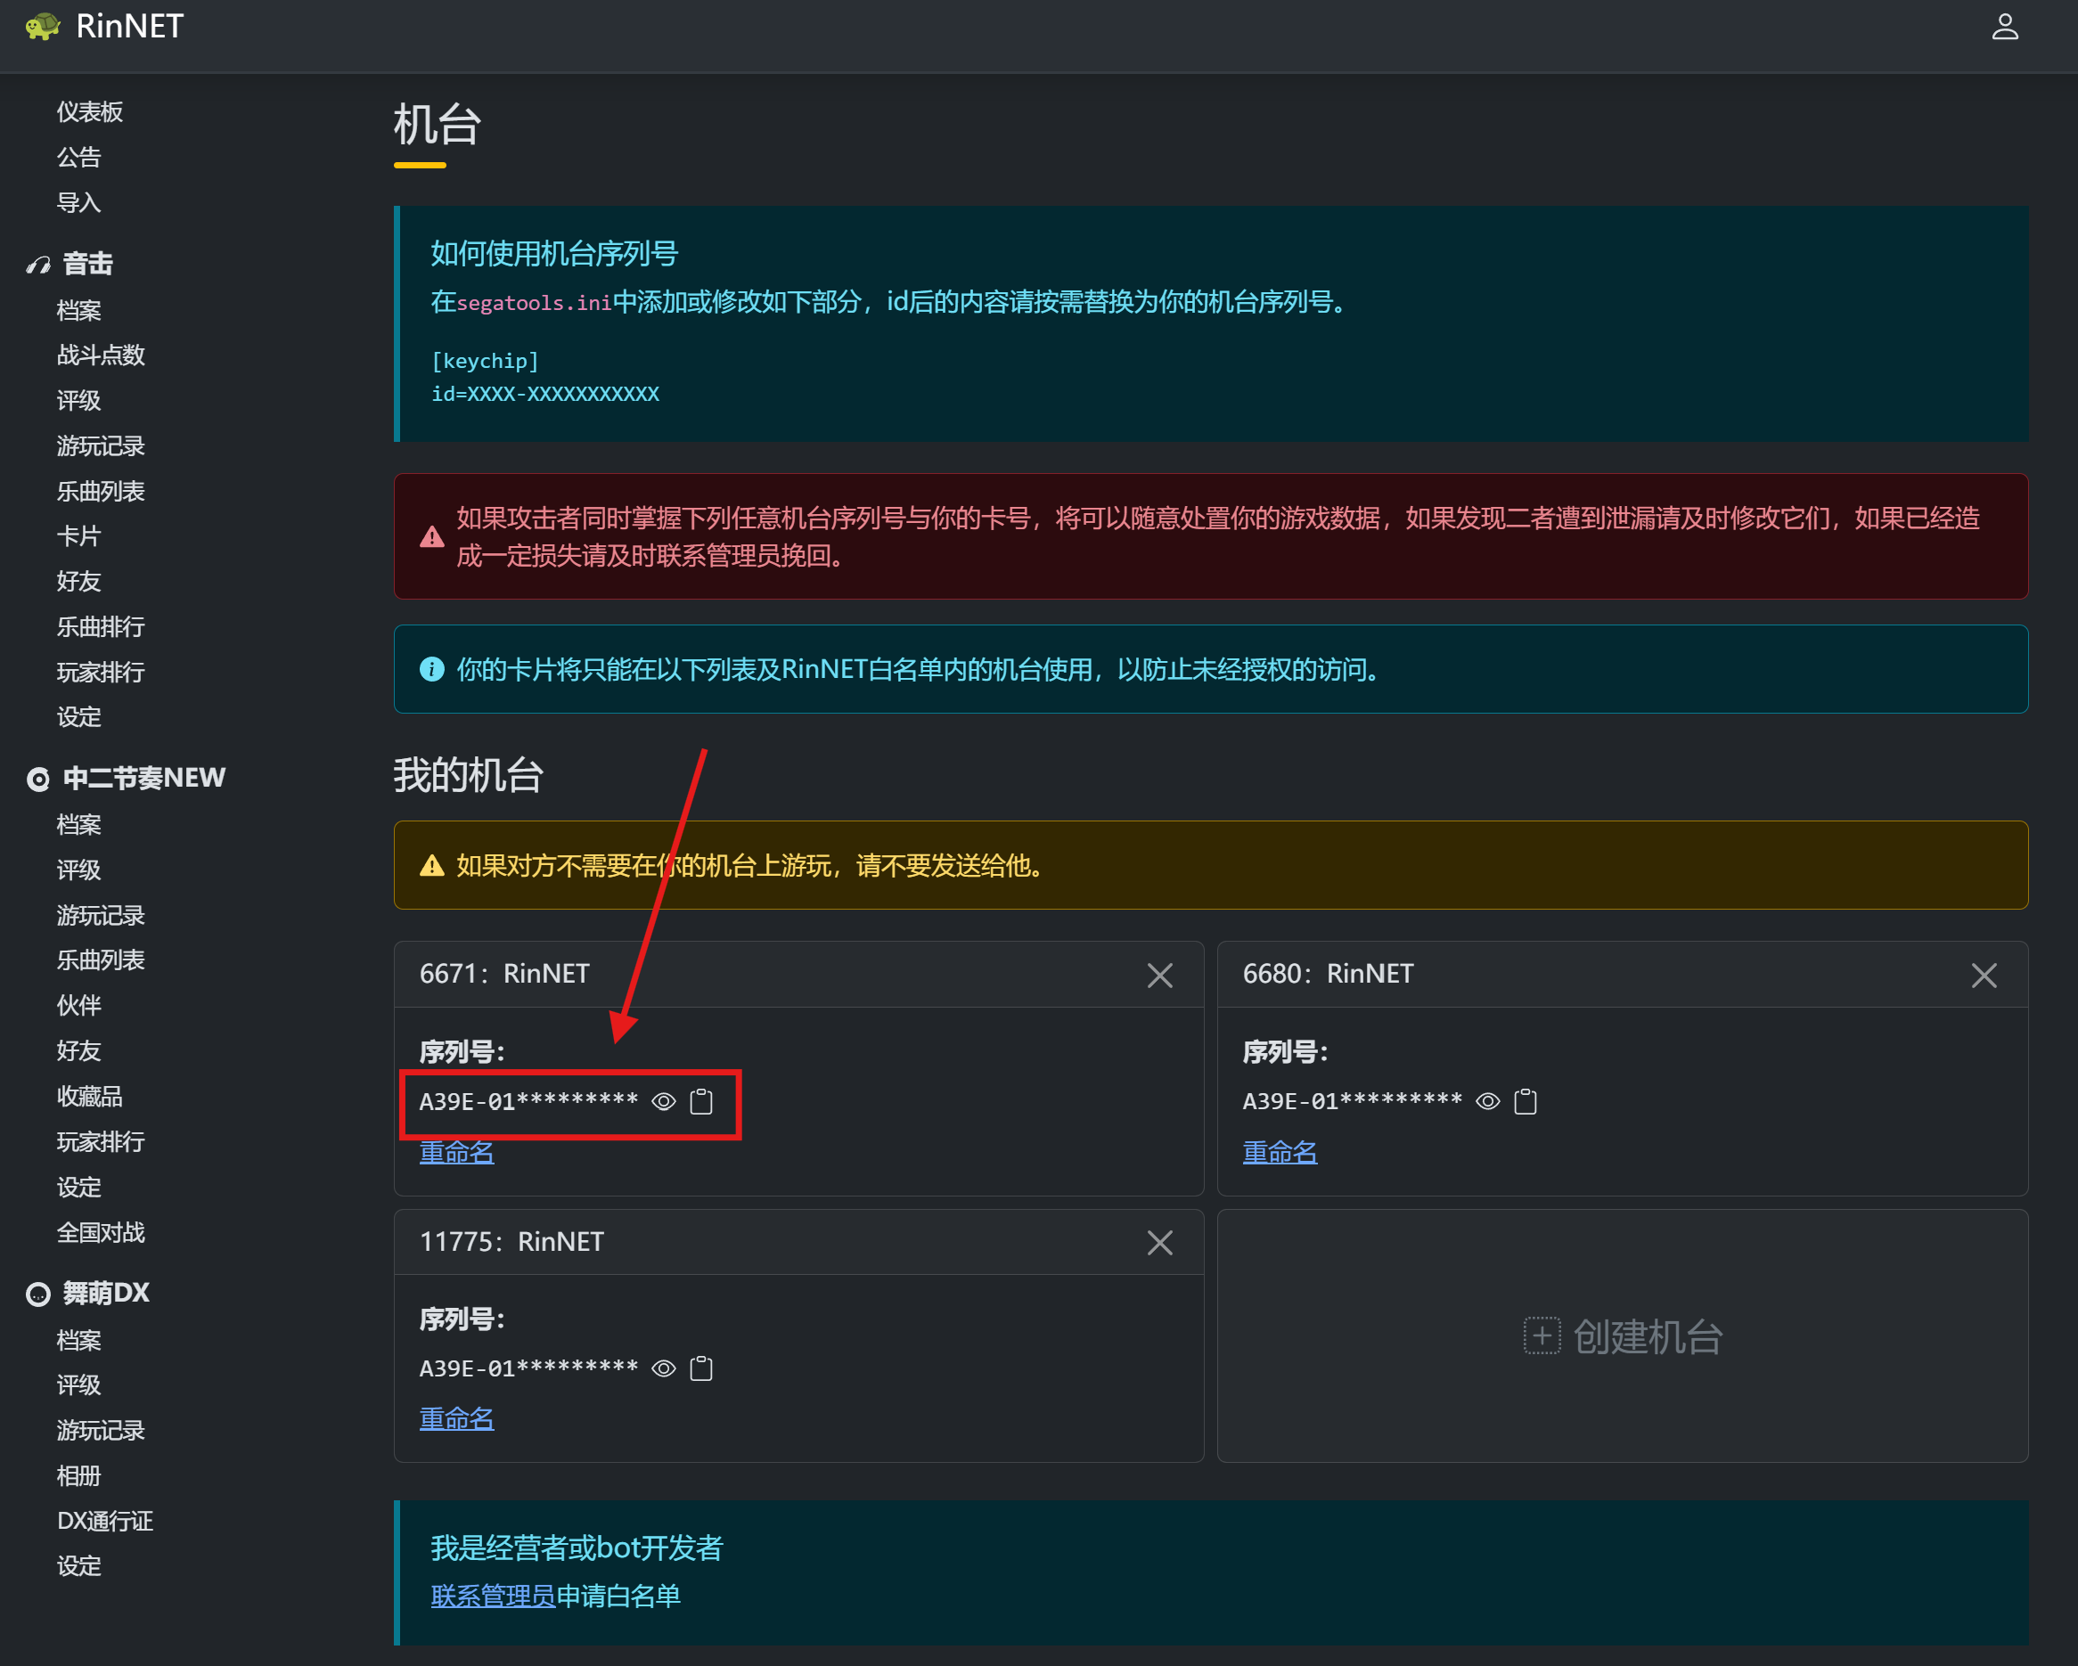2078x1666 pixels.
Task: Click the RinNET turtle logo icon
Action: tap(43, 26)
